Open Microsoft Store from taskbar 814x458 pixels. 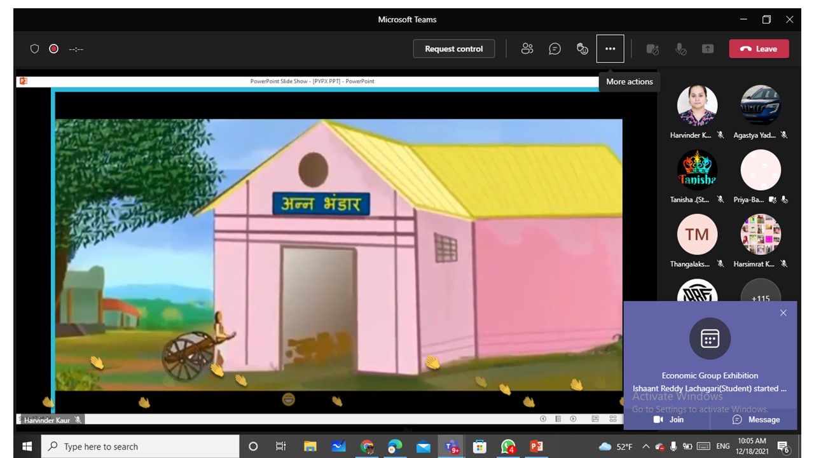click(480, 447)
